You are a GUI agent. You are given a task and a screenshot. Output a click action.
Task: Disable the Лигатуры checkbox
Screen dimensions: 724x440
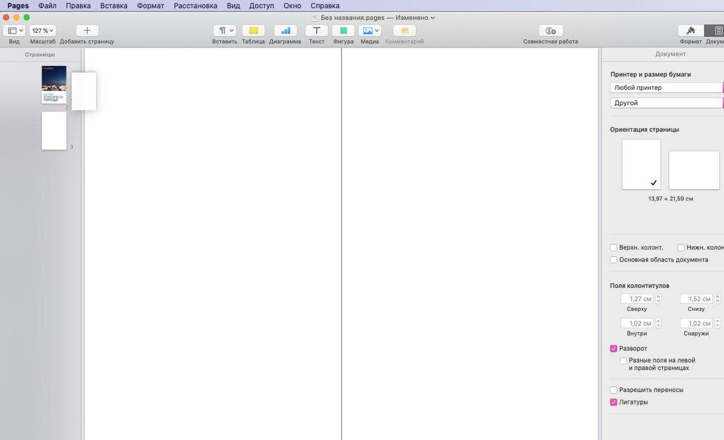tap(614, 402)
